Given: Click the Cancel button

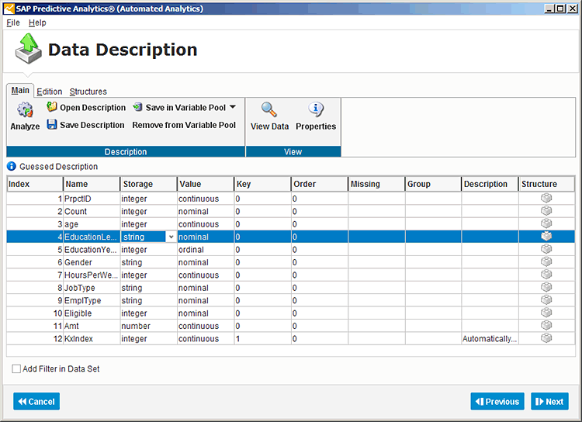Looking at the screenshot, I should pos(36,401).
